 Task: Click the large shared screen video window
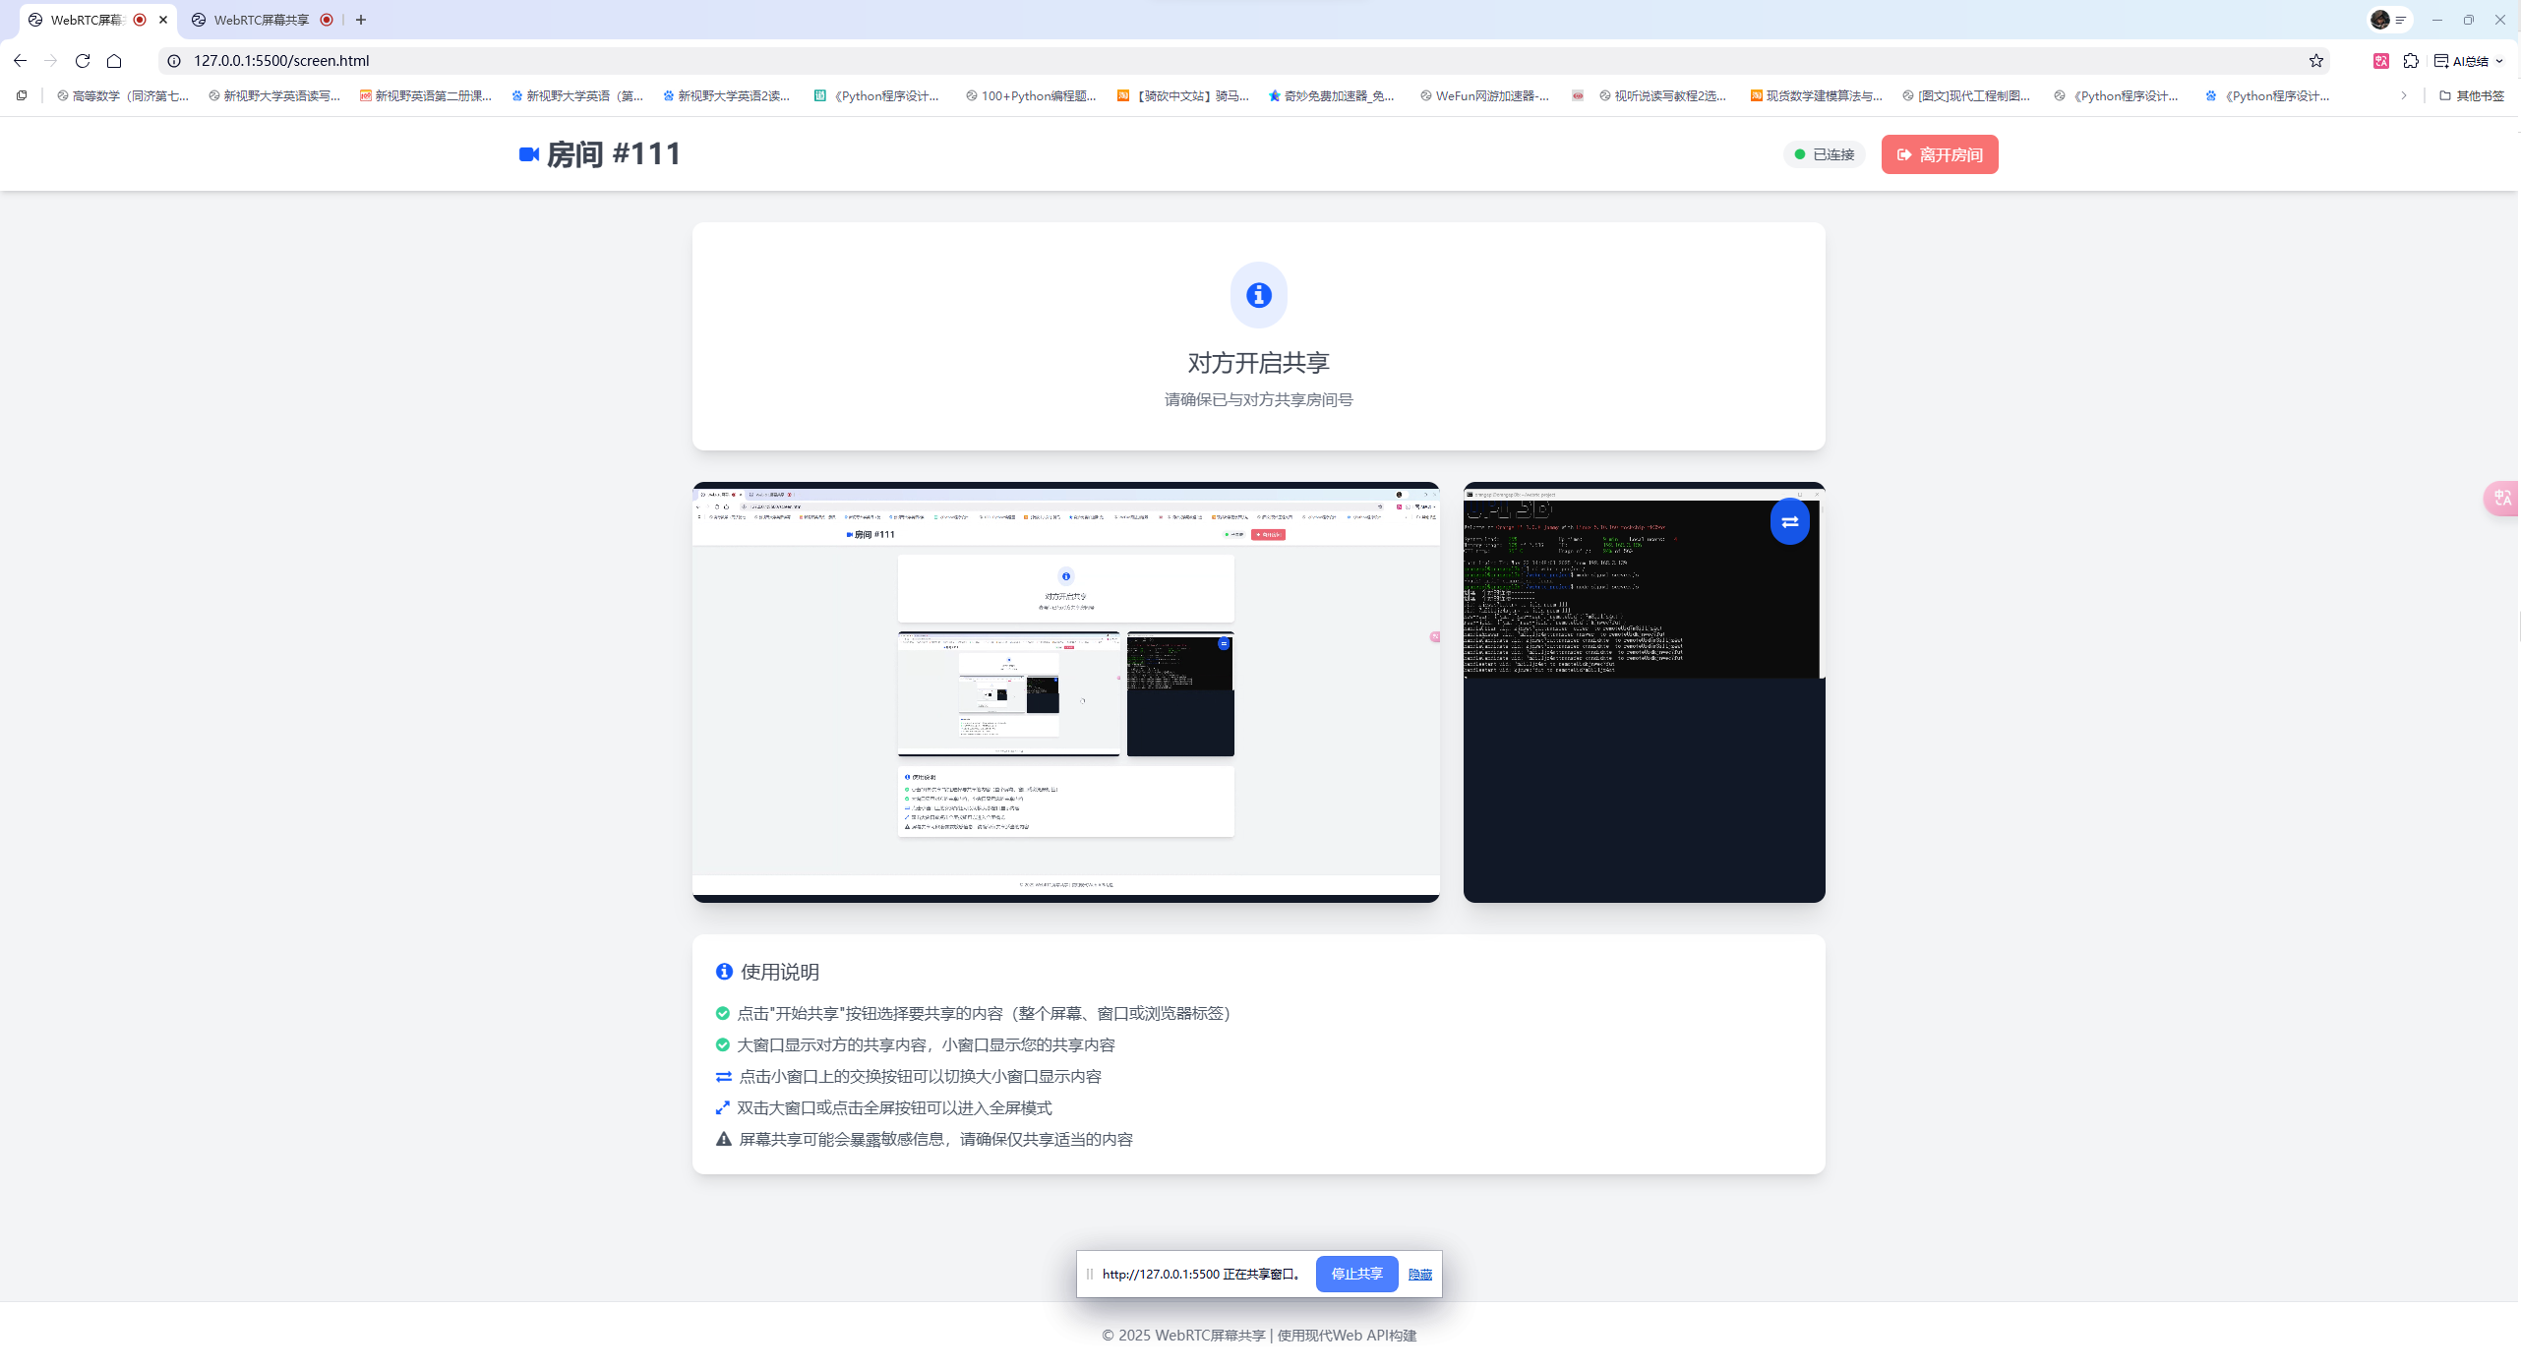click(x=1065, y=691)
